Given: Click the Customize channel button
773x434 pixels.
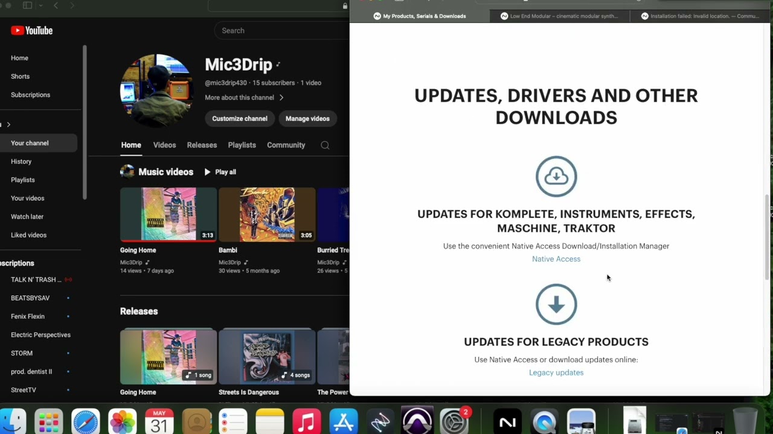Looking at the screenshot, I should point(240,119).
